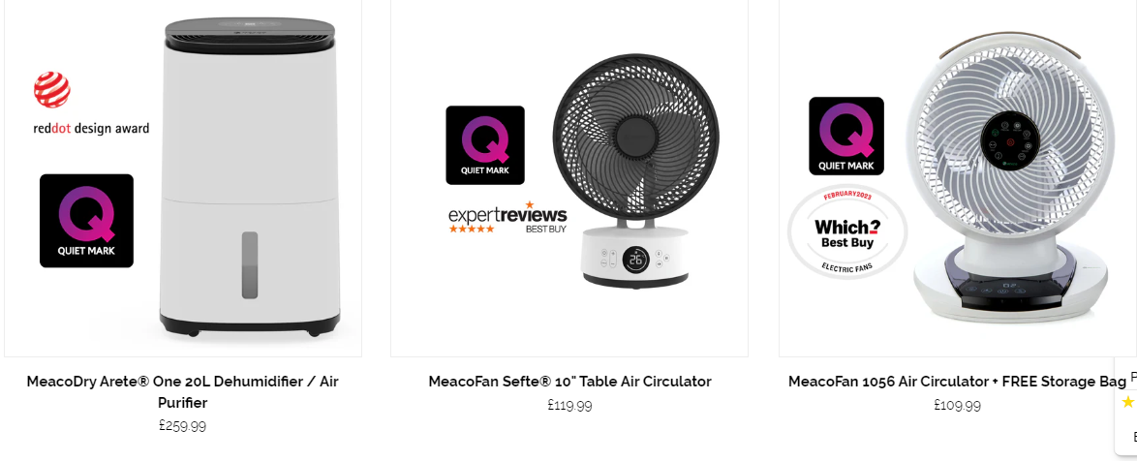Open the MeacoDry Arete dehumidifier image

click(x=250, y=177)
